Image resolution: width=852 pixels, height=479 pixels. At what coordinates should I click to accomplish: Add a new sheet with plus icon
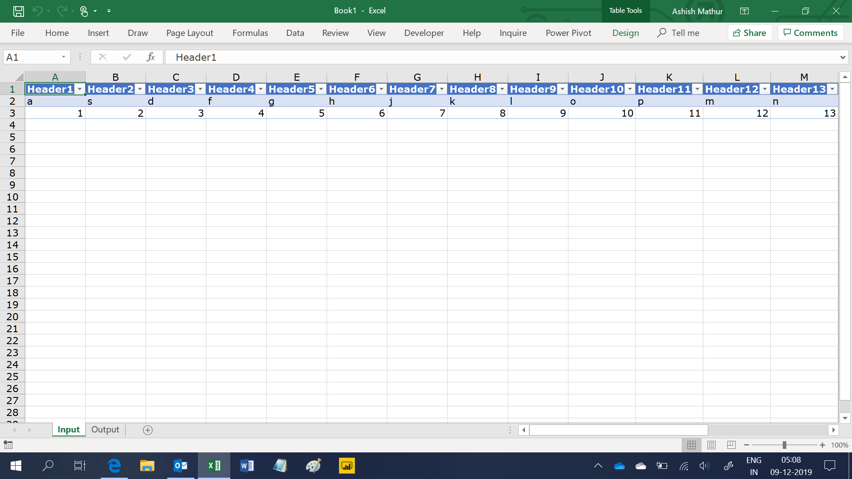[x=148, y=430]
